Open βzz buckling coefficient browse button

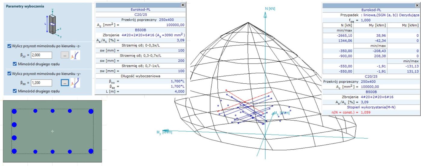click(64, 82)
